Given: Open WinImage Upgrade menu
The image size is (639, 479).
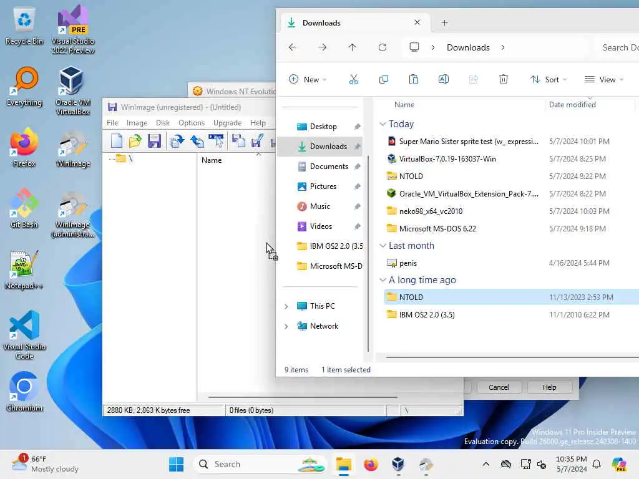Looking at the screenshot, I should click(x=227, y=123).
